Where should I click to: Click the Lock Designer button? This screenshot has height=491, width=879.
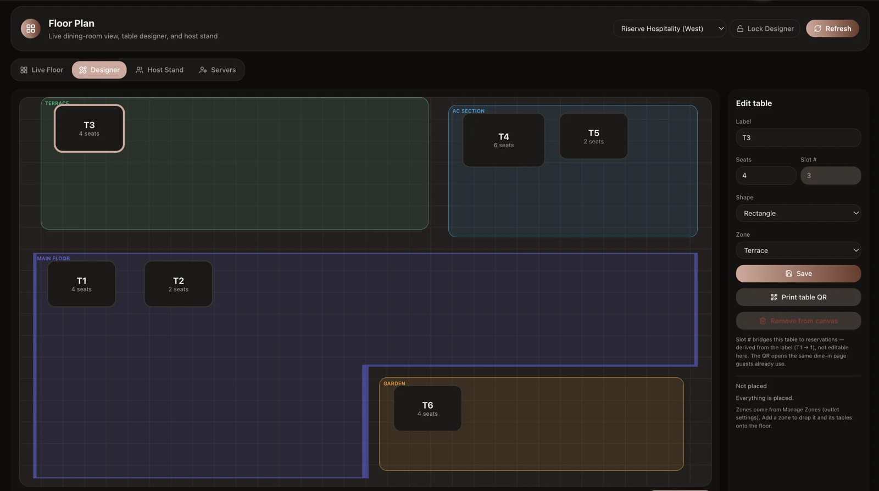point(765,29)
